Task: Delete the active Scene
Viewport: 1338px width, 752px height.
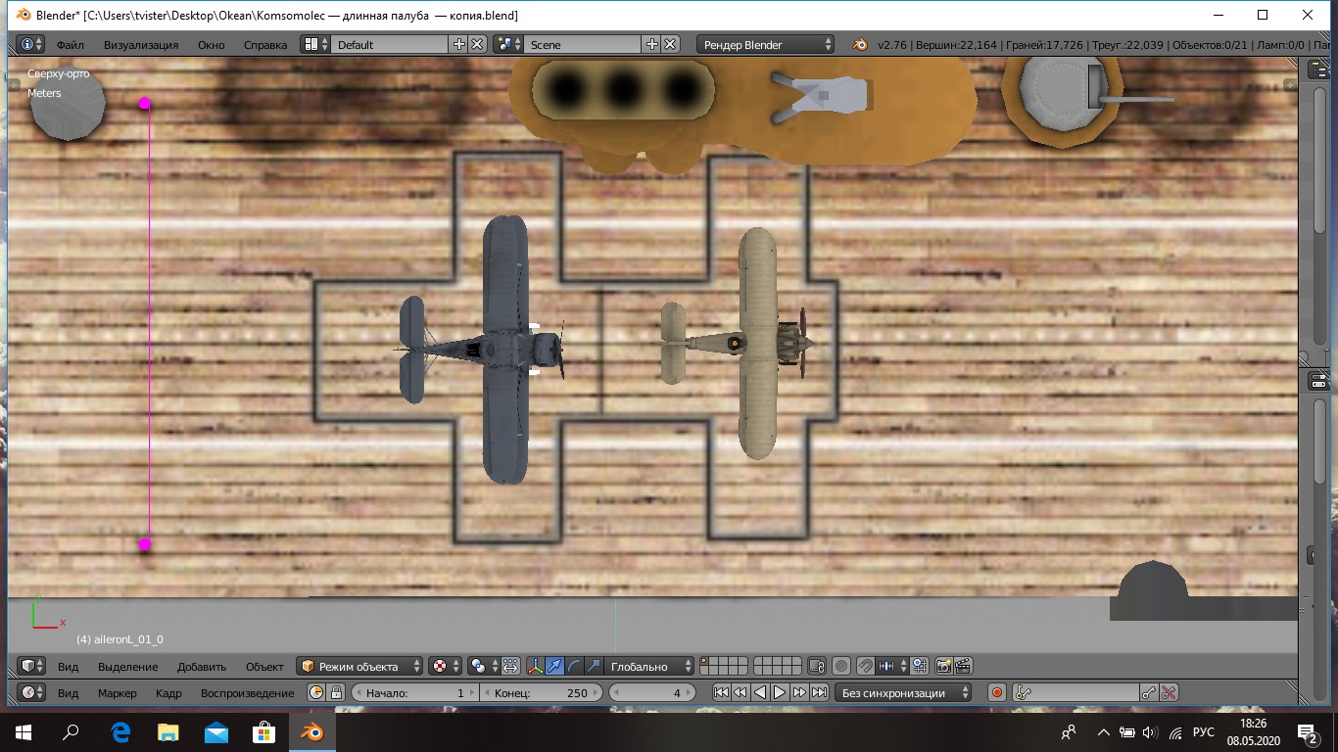Action: point(670,44)
